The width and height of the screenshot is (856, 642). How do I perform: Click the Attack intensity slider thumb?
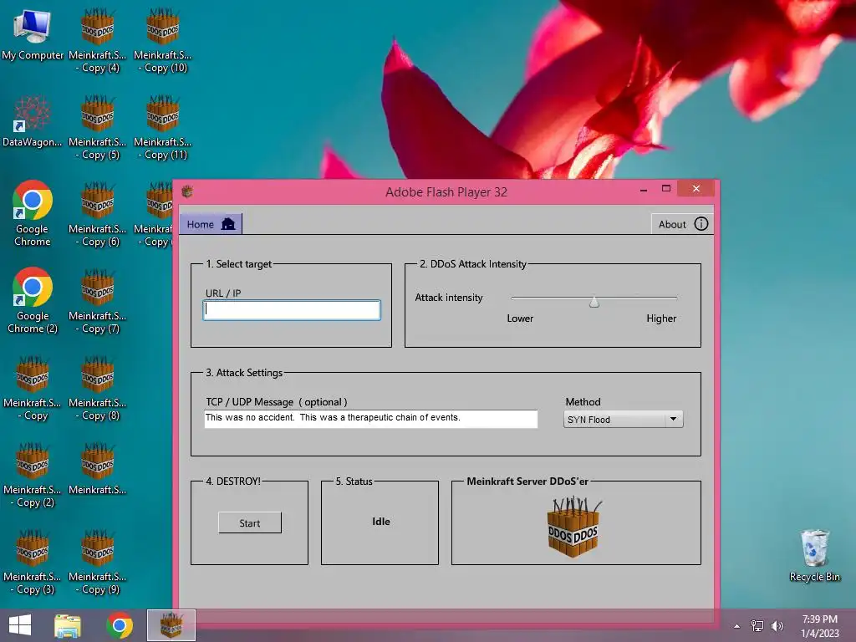coord(594,301)
